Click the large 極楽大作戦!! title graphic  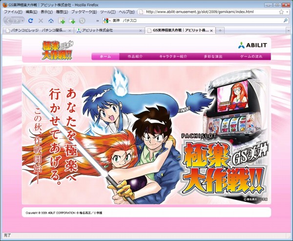(224, 168)
